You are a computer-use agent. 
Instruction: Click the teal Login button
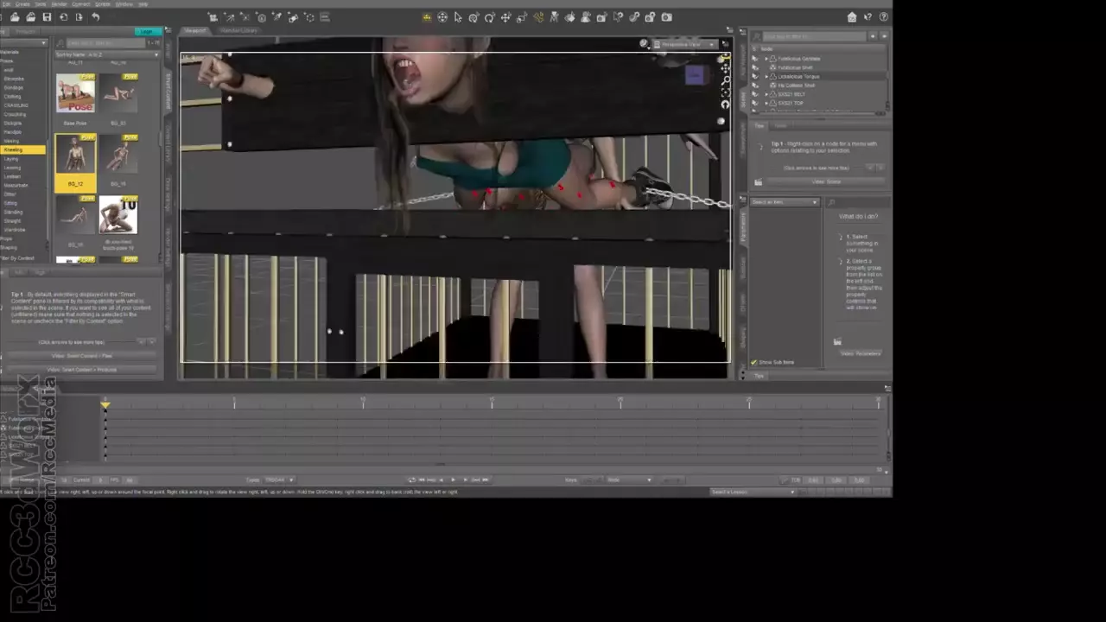(x=147, y=32)
